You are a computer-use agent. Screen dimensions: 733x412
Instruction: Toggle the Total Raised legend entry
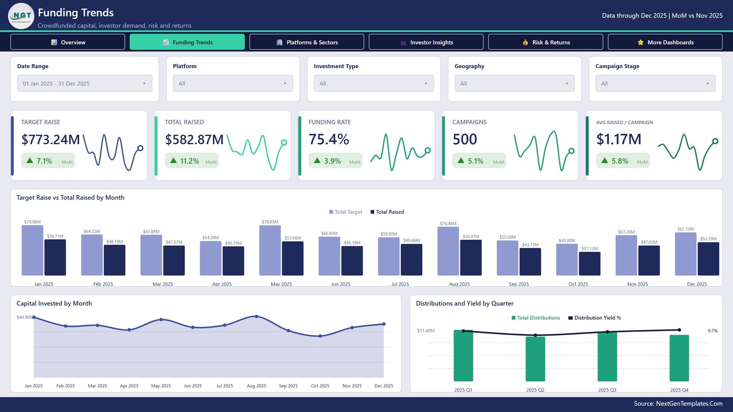point(387,212)
